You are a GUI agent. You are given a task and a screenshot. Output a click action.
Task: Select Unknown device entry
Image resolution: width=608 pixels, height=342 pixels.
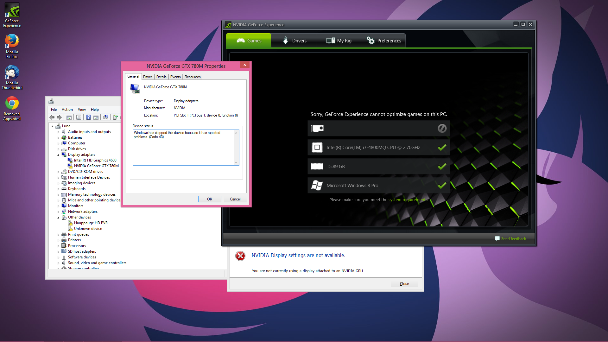88,229
